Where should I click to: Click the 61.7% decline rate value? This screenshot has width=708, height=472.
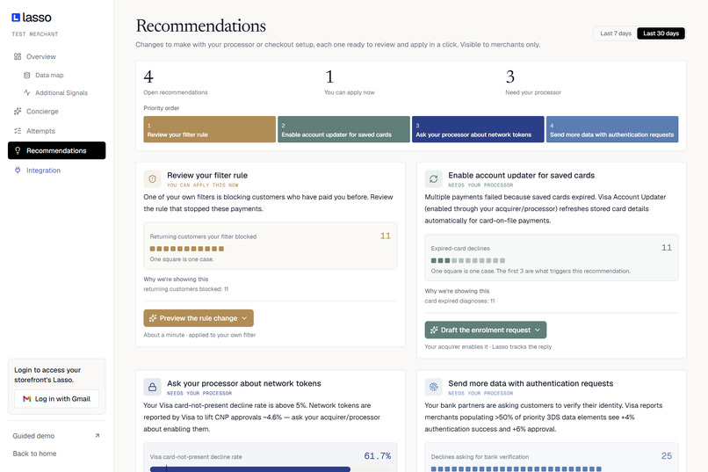tap(378, 456)
